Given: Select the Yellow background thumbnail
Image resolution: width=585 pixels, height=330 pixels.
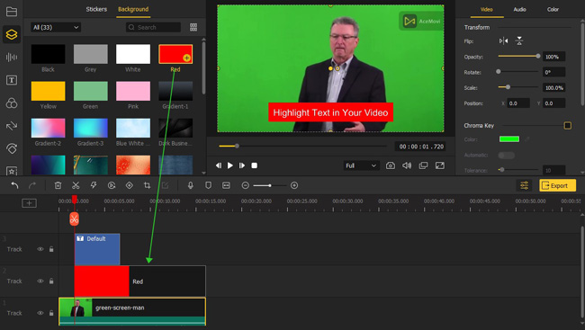Looking at the screenshot, I should (x=48, y=92).
